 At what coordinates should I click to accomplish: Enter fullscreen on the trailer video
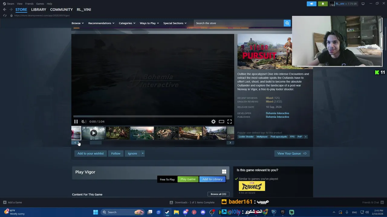229,121
